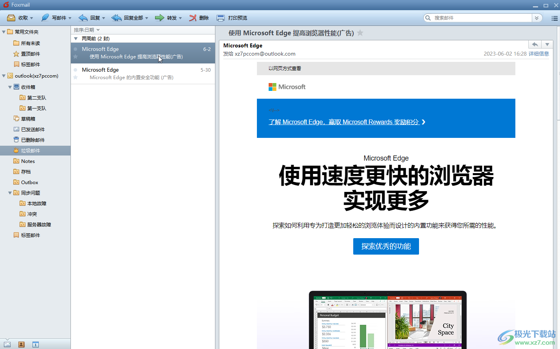
Task: Click the 探索优秀的功能 button
Action: click(x=386, y=246)
